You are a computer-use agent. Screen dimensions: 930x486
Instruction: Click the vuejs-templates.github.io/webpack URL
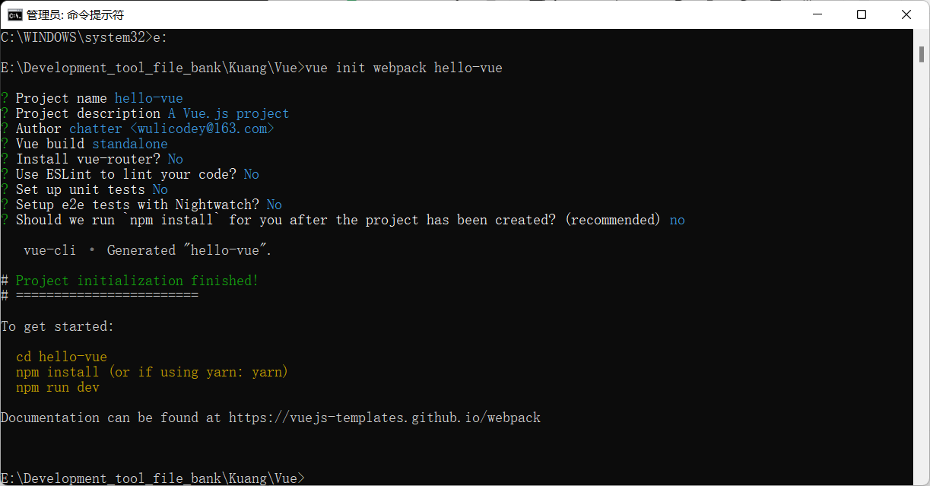pos(385,418)
